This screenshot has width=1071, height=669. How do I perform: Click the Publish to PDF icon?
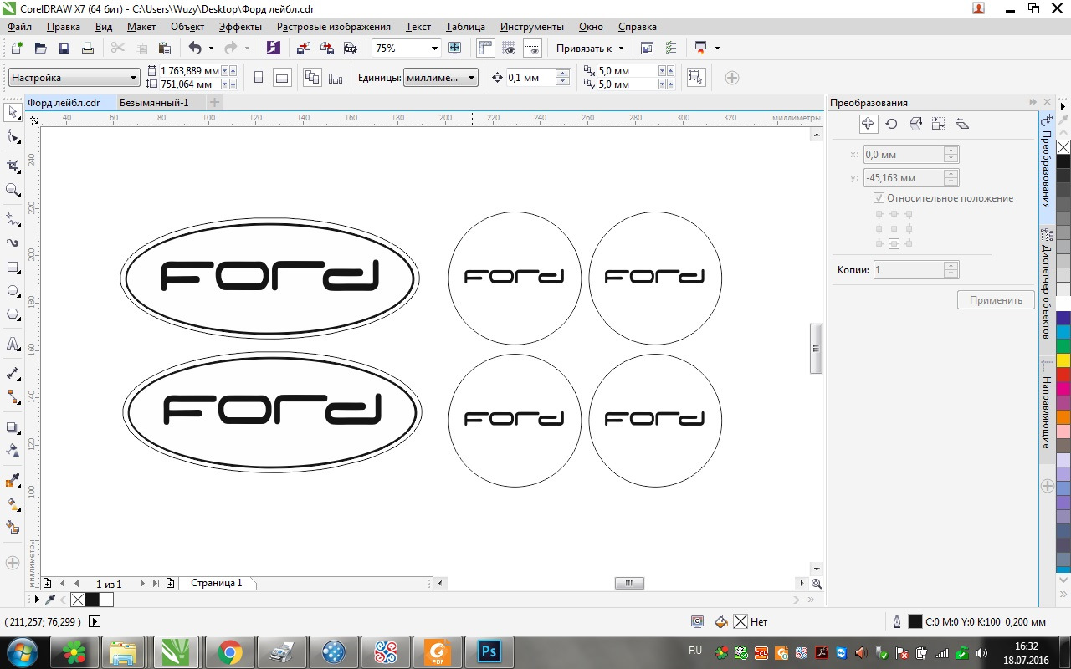coord(351,48)
